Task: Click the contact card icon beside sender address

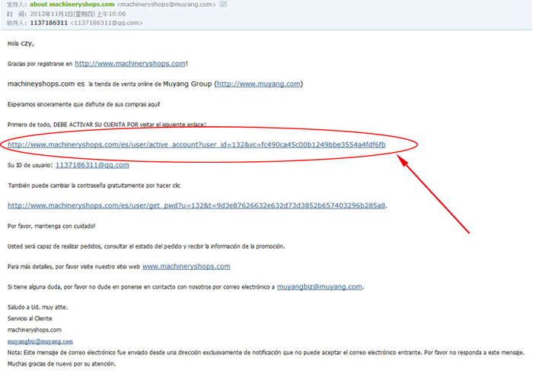Action: [223, 5]
